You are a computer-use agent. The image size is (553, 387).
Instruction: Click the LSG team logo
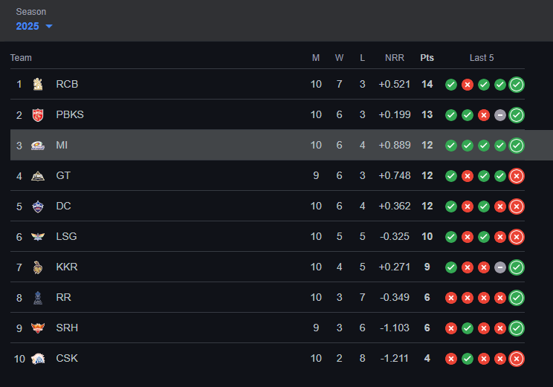[x=38, y=236]
